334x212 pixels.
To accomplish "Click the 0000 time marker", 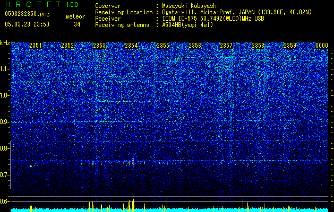I will click(322, 46).
